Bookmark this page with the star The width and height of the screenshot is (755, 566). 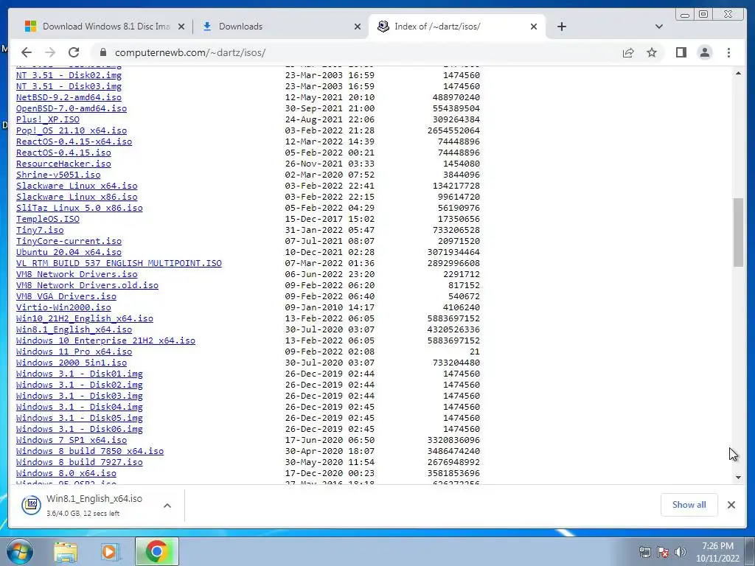click(652, 52)
